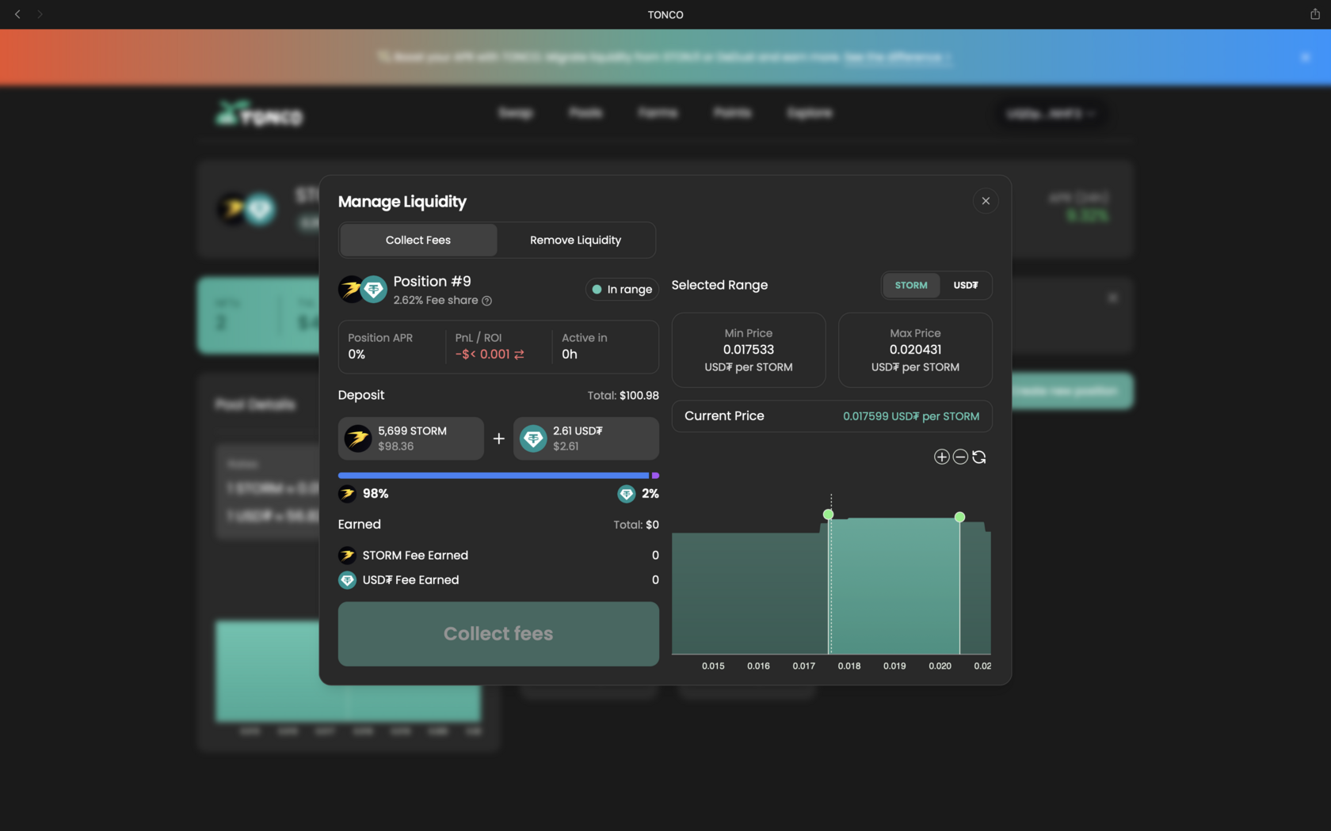Open Swap in background navigation

pyautogui.click(x=516, y=113)
